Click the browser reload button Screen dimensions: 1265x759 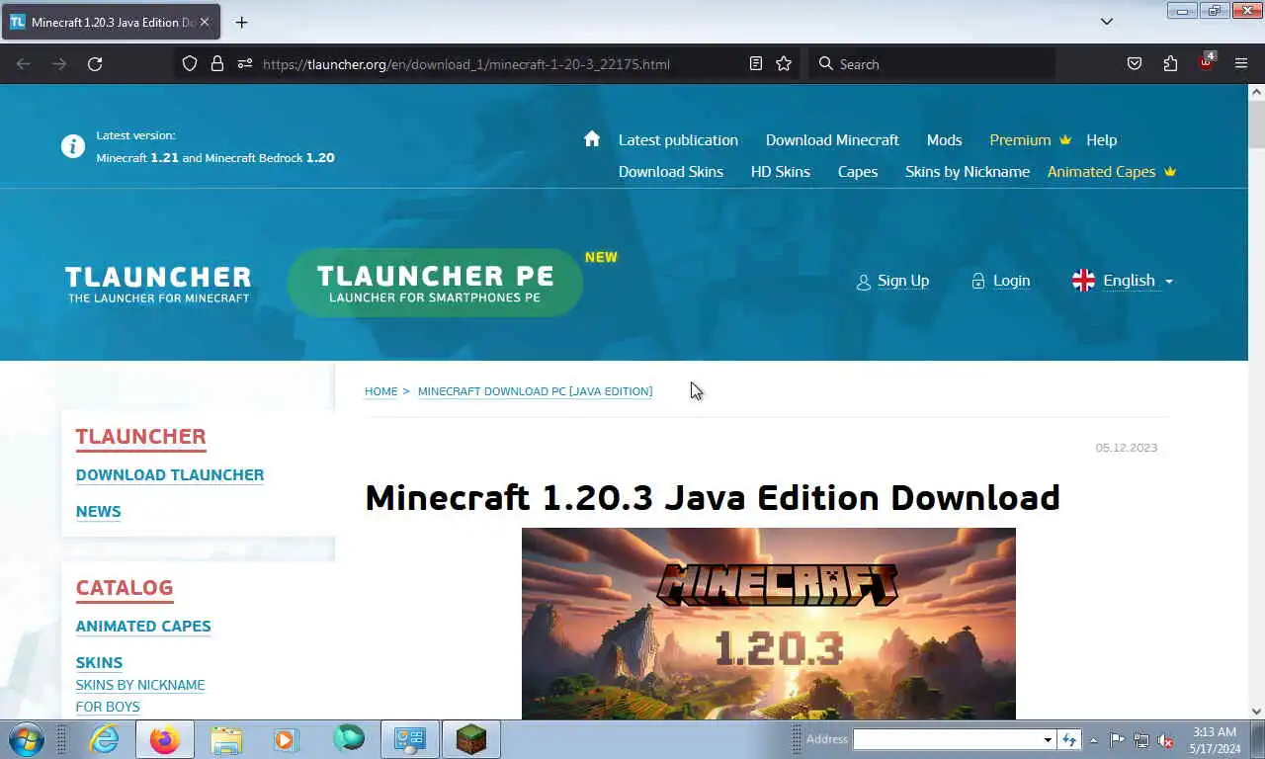95,64
